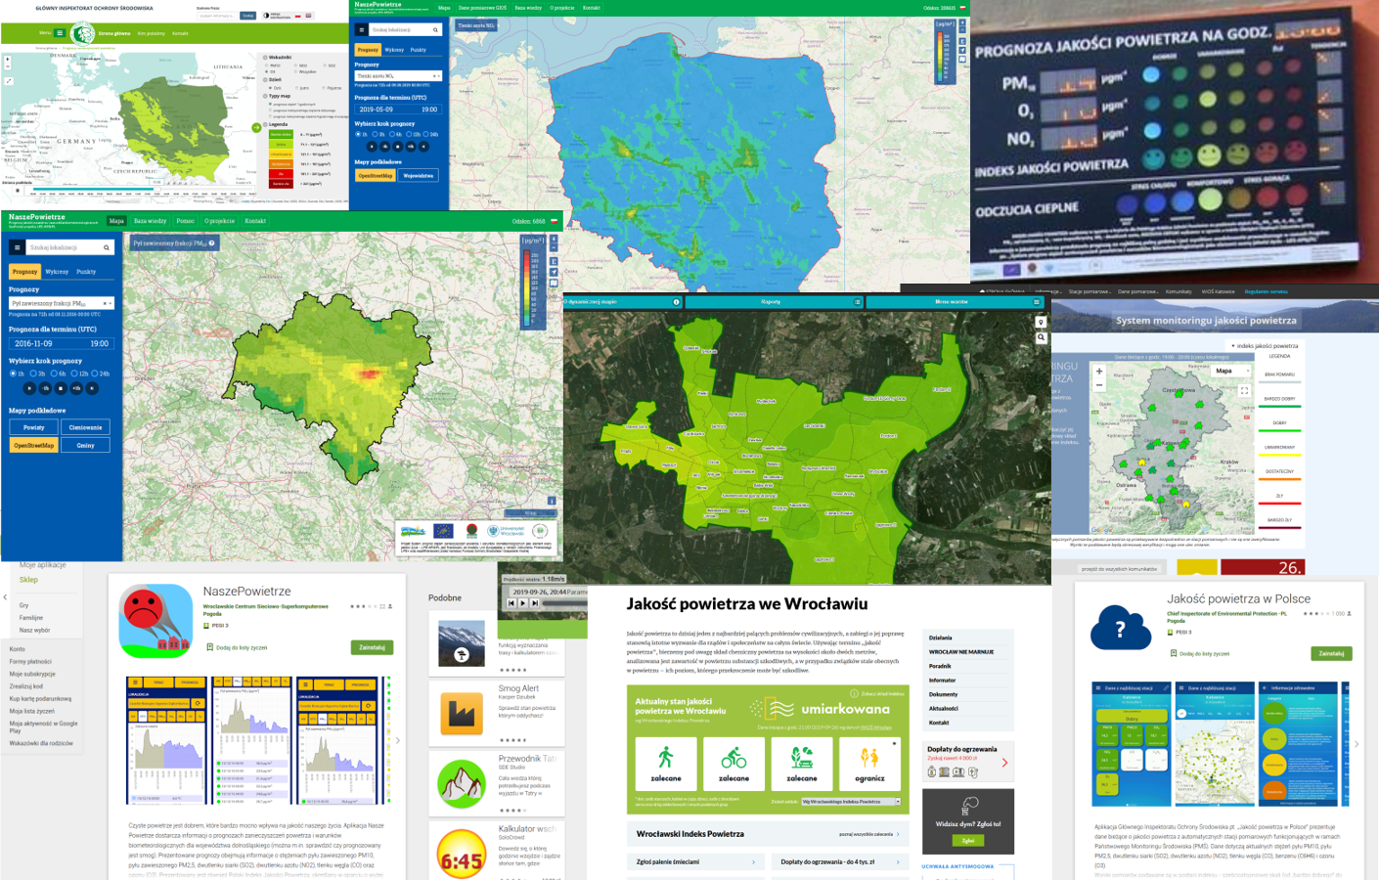Click search magnifier in NO2 forecast panel
Image resolution: width=1379 pixels, height=880 pixels.
(435, 29)
